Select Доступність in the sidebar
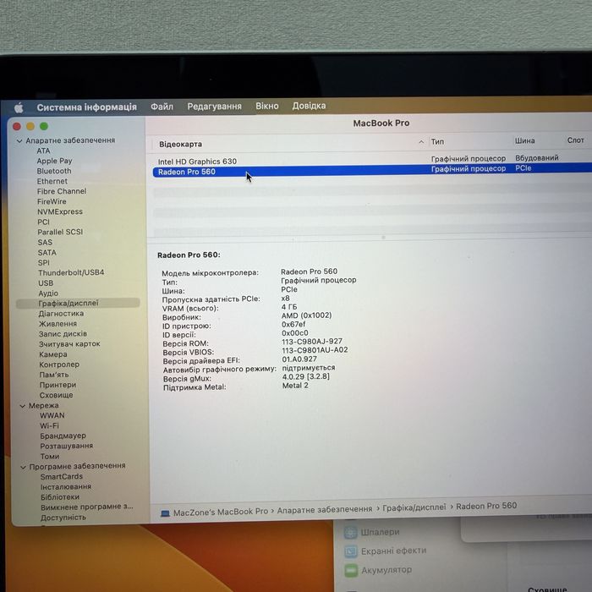The image size is (592, 592). tap(63, 518)
